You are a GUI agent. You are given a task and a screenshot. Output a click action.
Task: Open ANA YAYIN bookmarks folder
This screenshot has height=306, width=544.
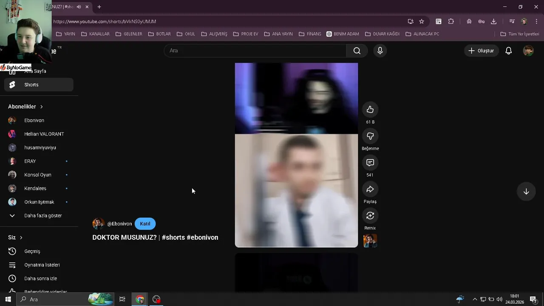pyautogui.click(x=278, y=34)
